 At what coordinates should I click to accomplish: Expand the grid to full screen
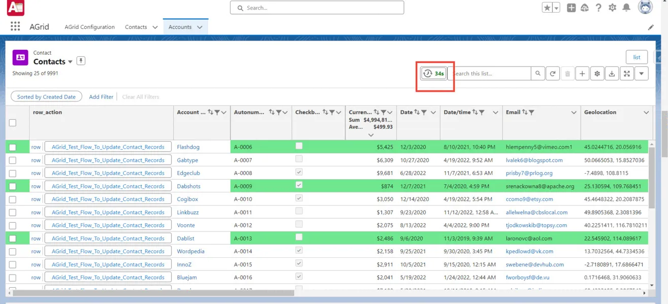626,73
